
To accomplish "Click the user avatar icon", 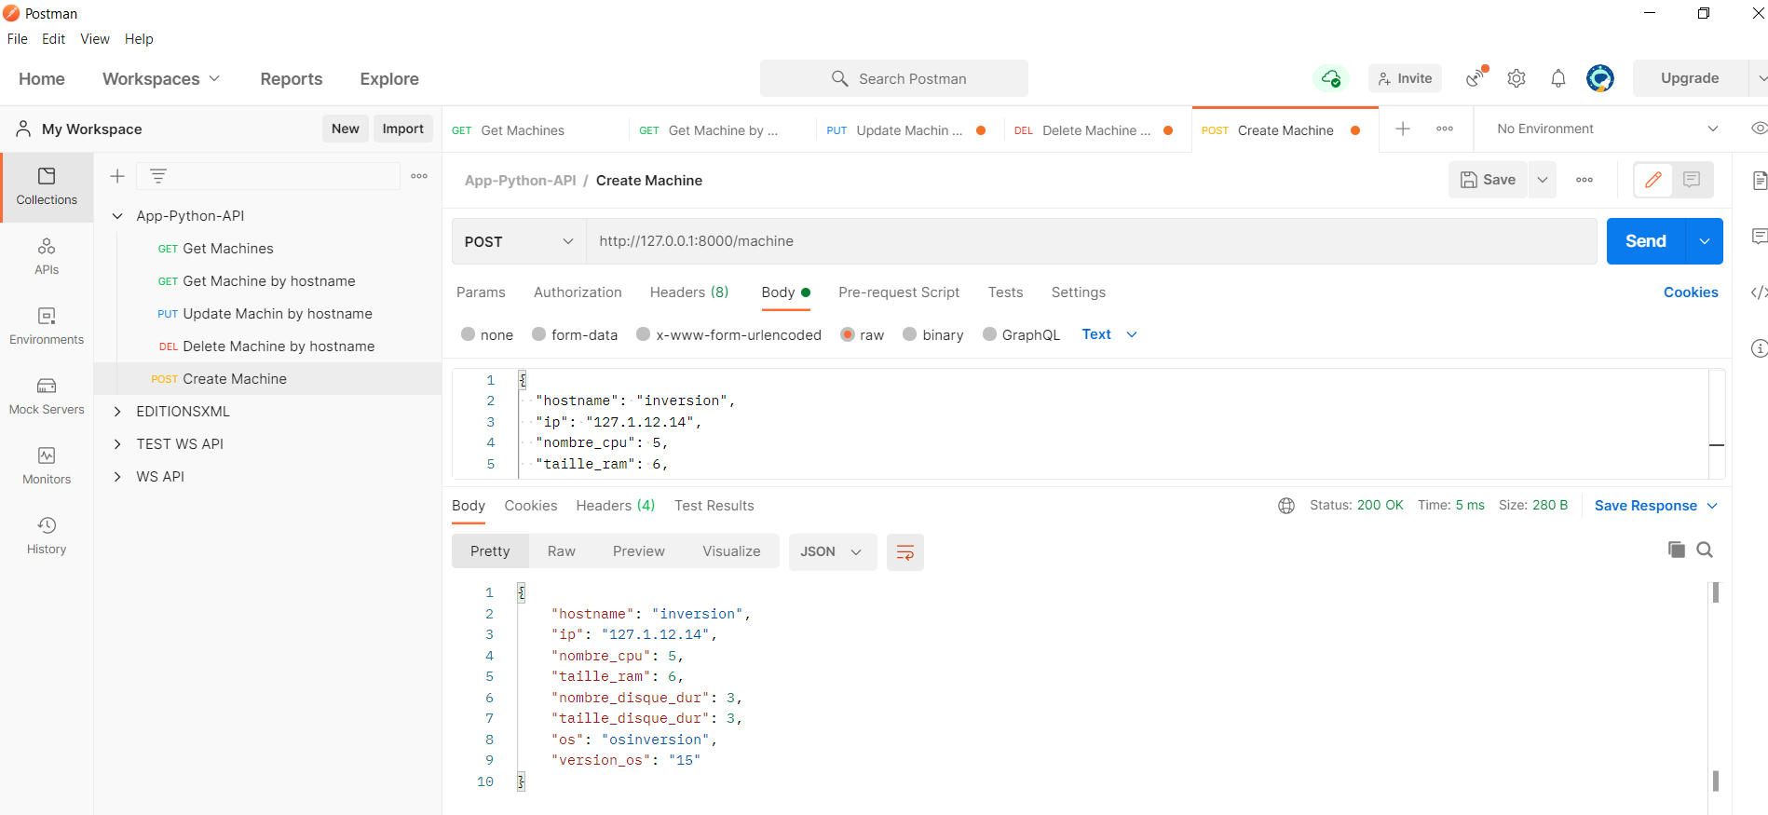I will coord(1600,78).
